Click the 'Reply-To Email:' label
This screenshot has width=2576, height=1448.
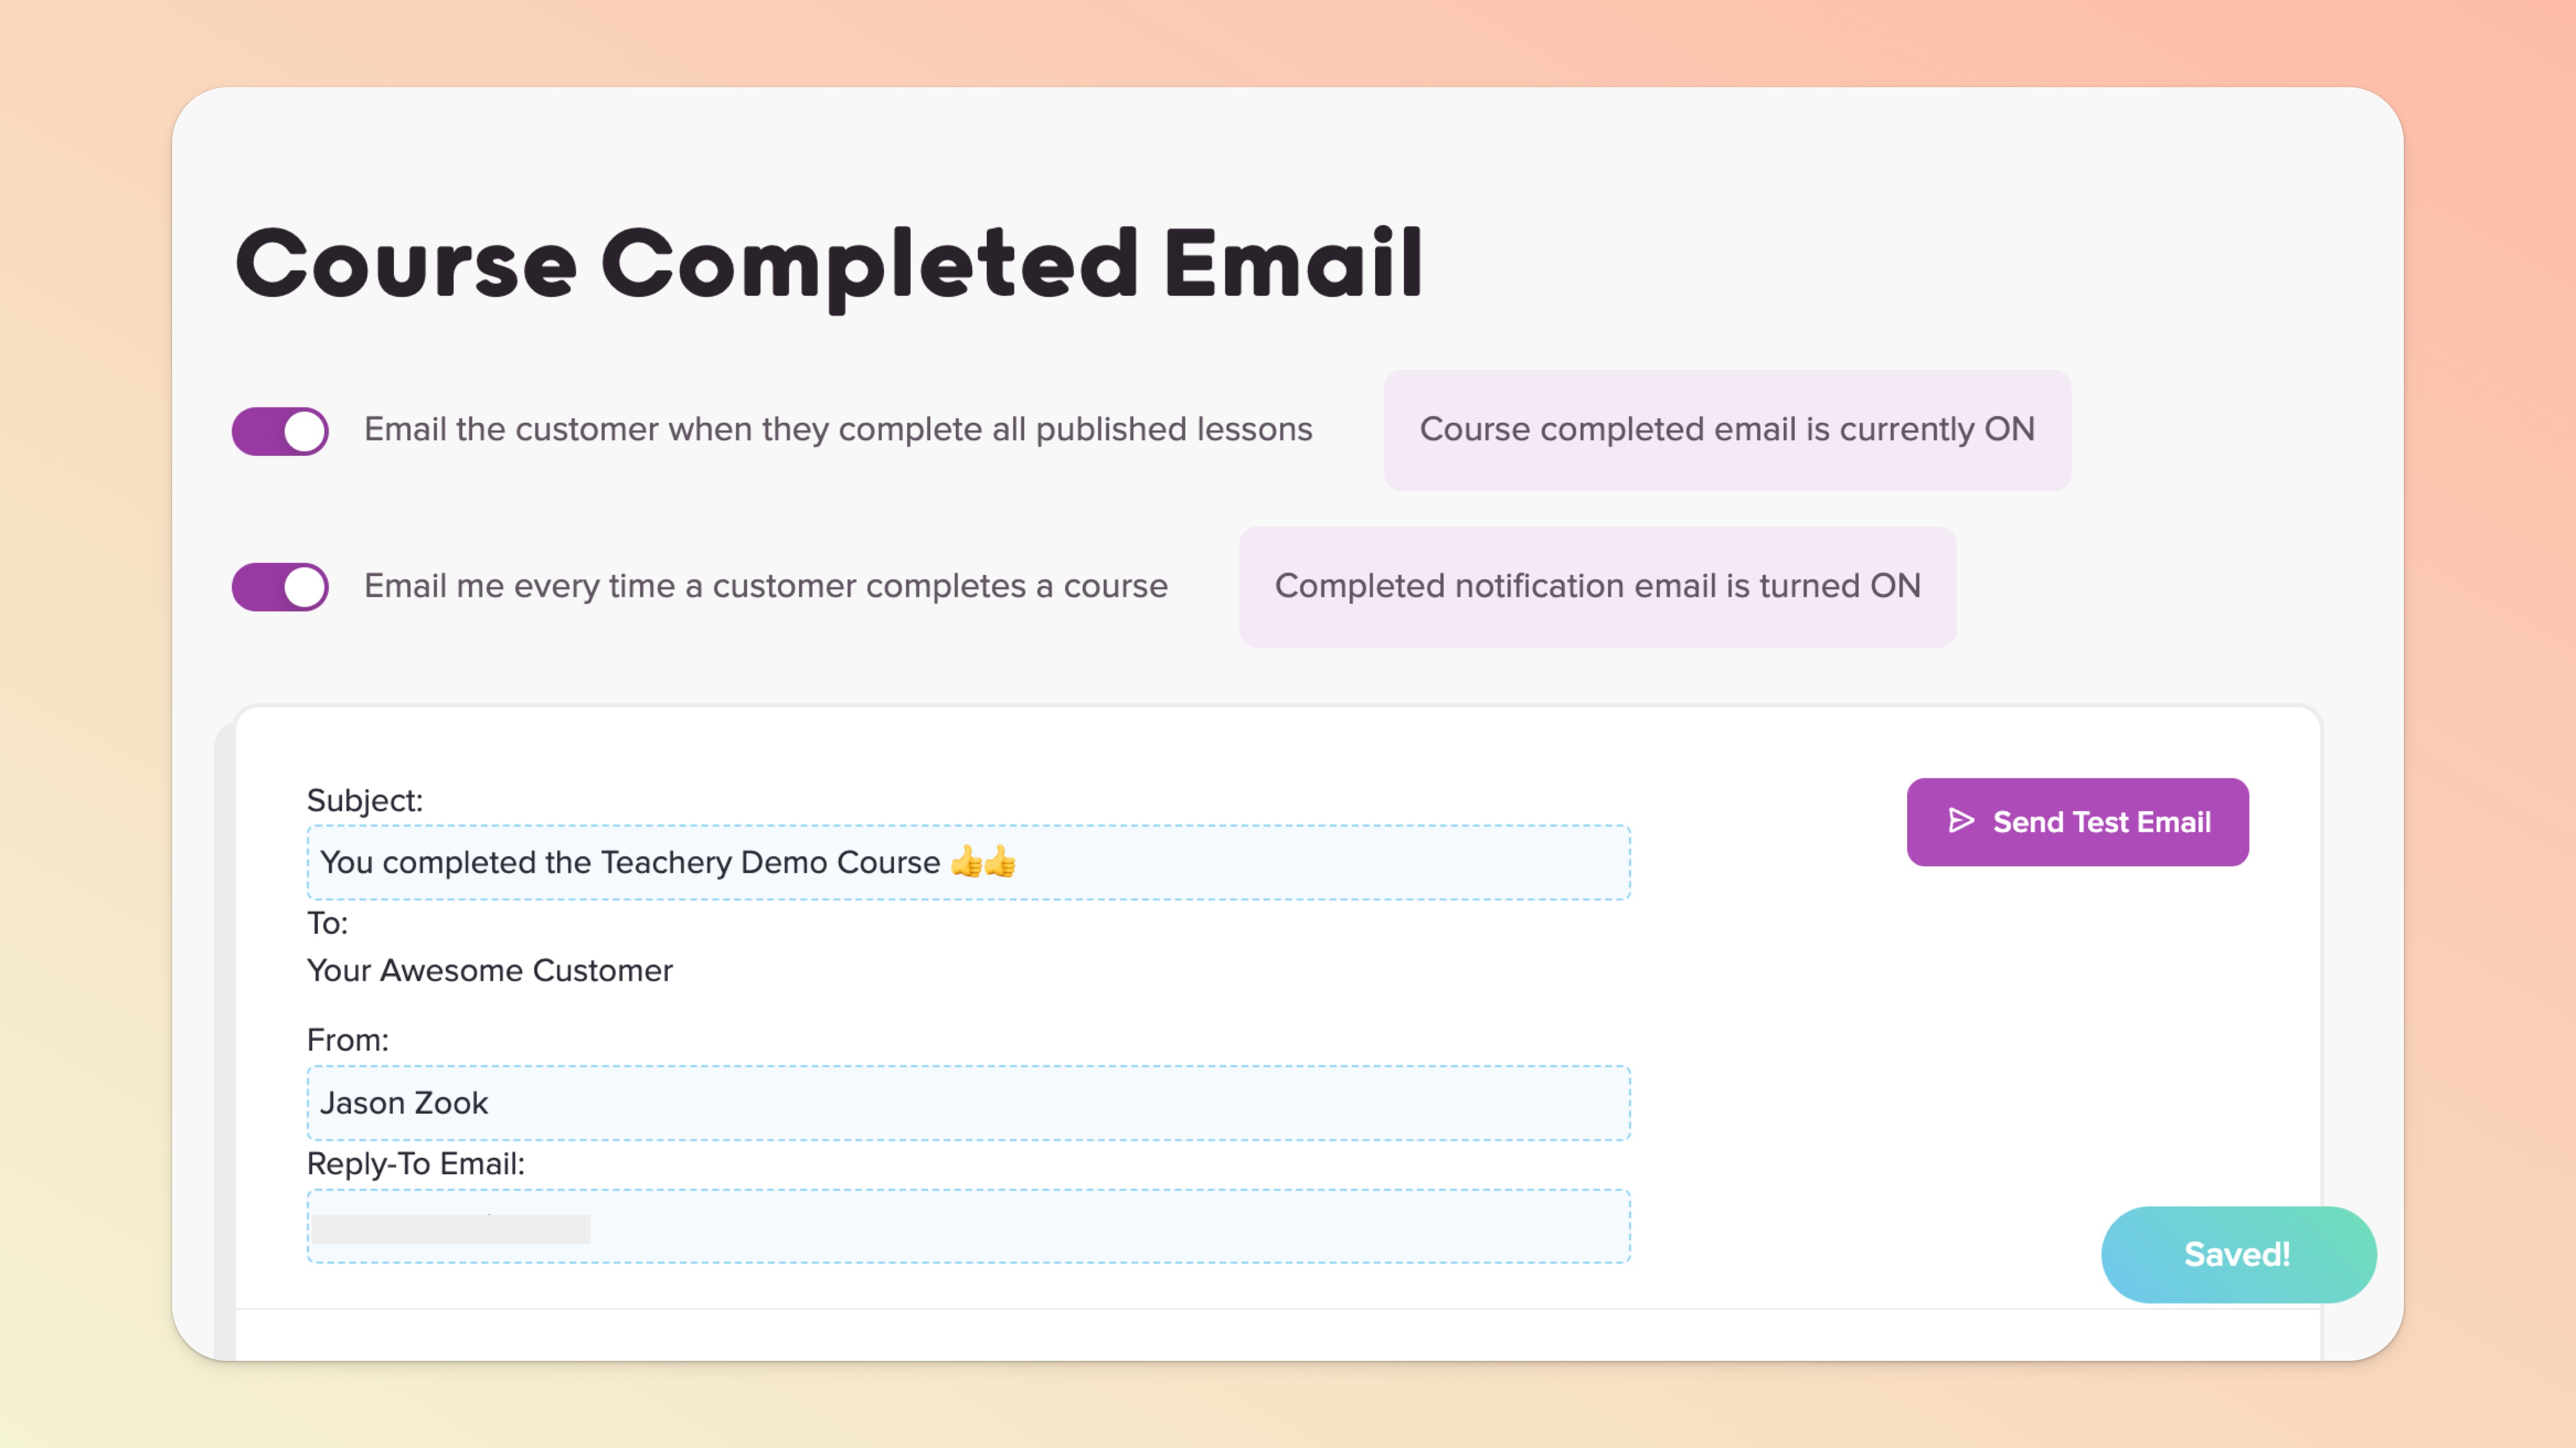click(x=415, y=1164)
